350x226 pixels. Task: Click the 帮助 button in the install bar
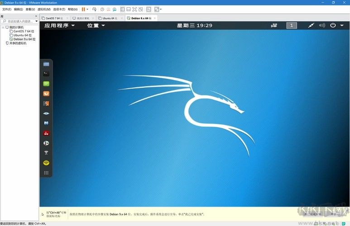click(334, 214)
